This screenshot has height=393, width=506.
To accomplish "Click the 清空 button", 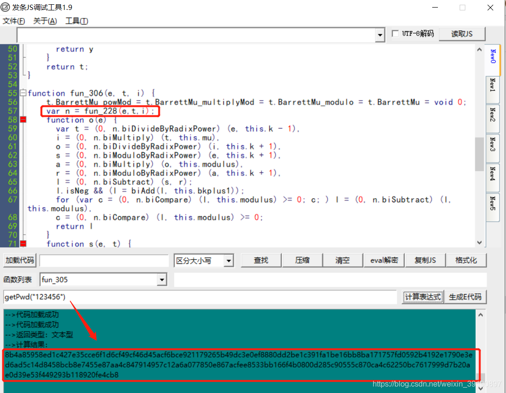I will [343, 260].
